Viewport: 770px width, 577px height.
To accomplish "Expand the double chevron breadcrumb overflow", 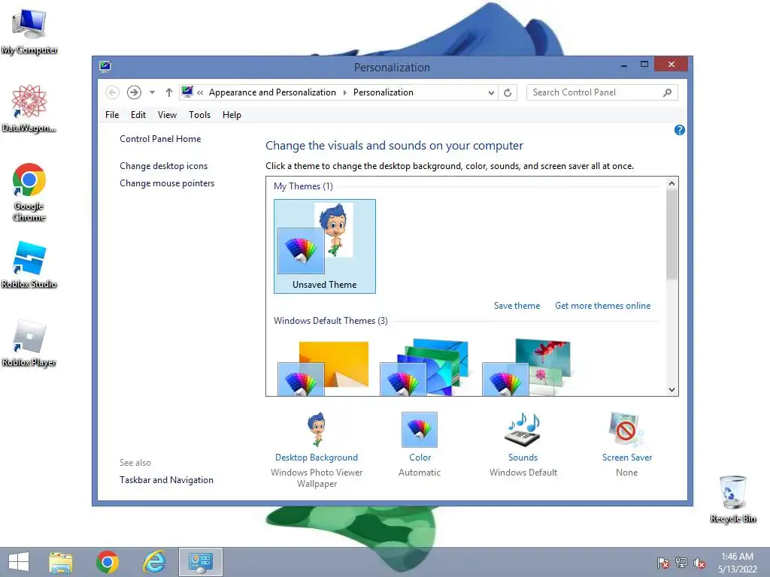I will (x=200, y=92).
